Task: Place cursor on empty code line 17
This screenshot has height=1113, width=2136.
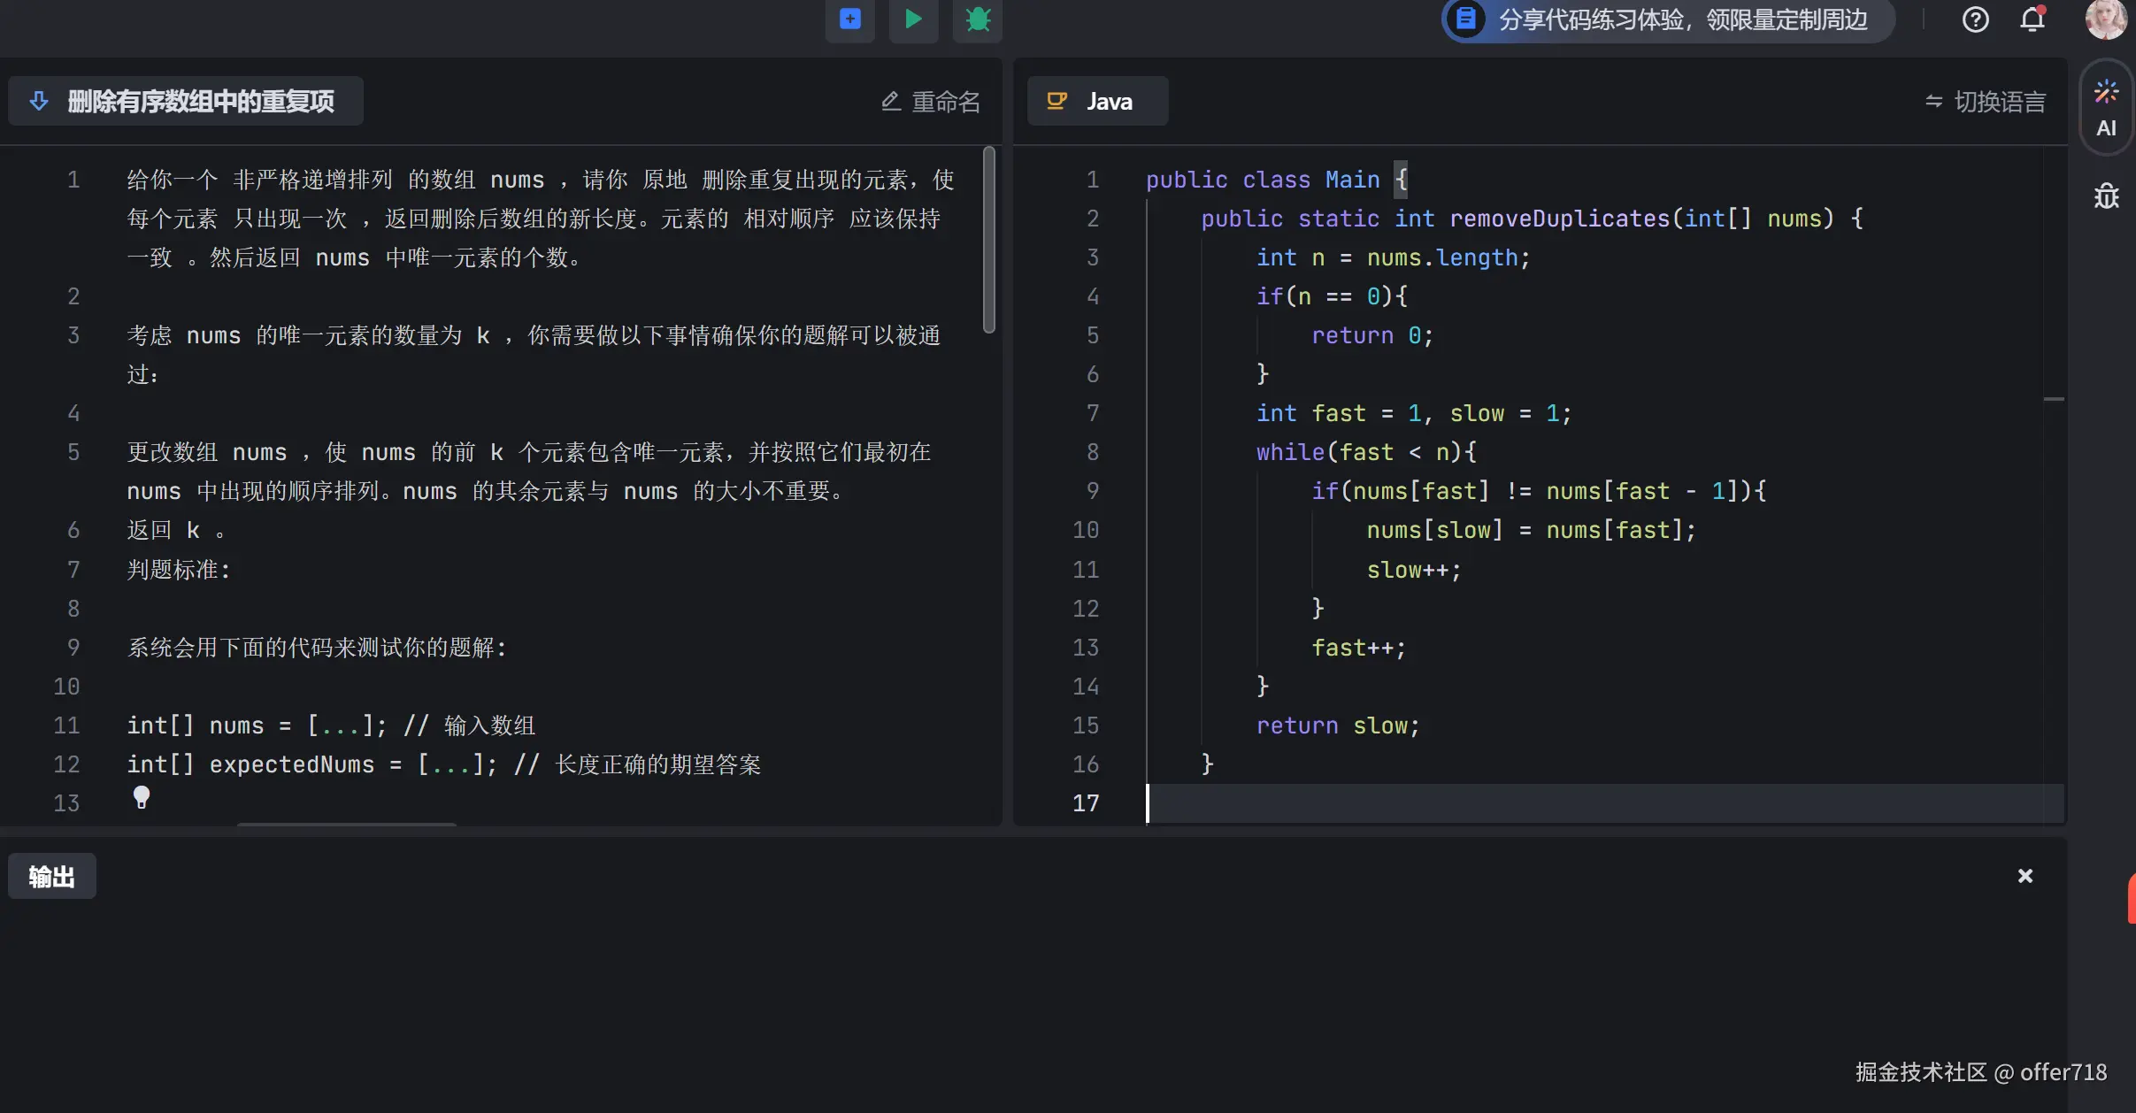Action: [x=1504, y=802]
